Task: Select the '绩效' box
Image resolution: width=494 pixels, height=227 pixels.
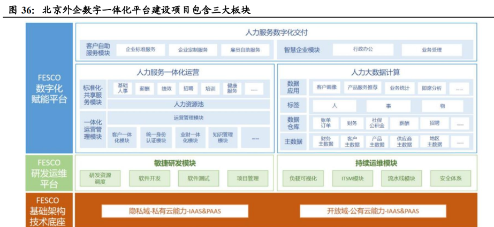Action: 166,89
